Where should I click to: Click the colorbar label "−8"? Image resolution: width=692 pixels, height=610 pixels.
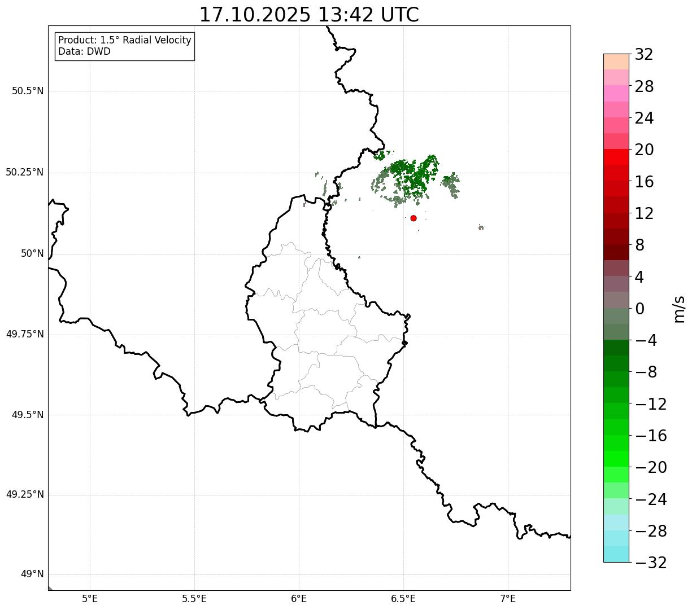pyautogui.click(x=645, y=372)
